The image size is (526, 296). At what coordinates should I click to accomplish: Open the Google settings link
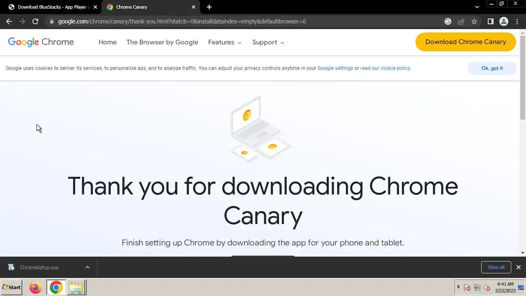tap(335, 68)
